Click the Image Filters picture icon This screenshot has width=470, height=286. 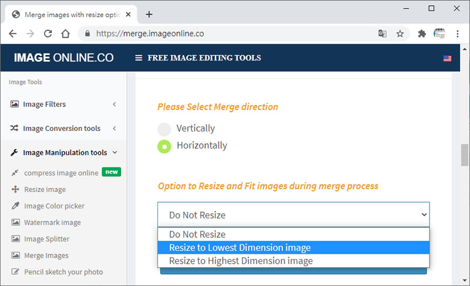[14, 104]
